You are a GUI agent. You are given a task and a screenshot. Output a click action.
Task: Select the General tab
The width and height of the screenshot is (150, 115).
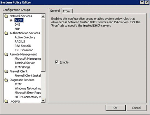pyautogui.click(x=55, y=11)
